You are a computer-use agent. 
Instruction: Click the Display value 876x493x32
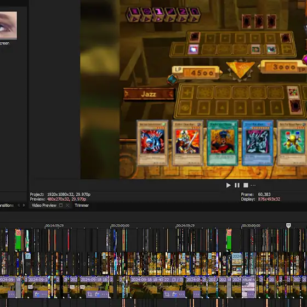[x=269, y=199]
